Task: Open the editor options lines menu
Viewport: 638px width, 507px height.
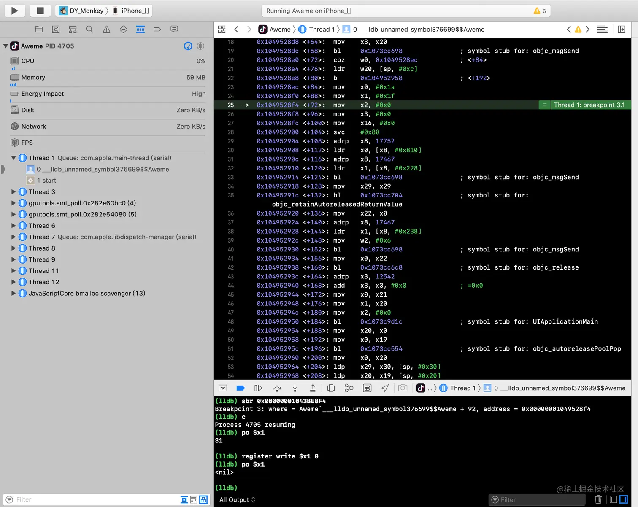Action: (x=602, y=29)
